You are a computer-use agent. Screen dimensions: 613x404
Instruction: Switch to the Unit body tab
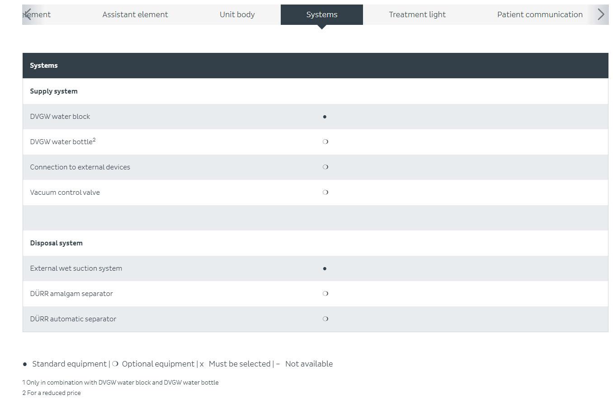[x=237, y=14]
